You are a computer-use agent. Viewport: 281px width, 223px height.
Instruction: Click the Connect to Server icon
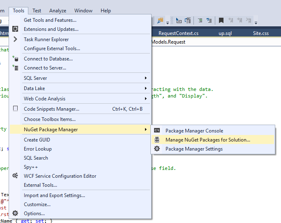click(15, 68)
